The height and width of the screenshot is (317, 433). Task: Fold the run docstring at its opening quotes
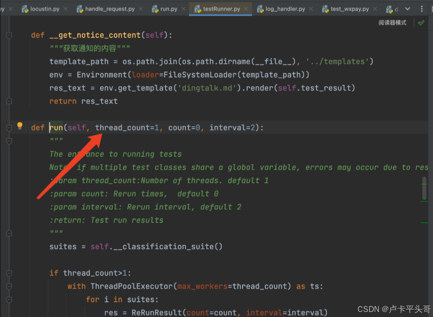tap(9, 141)
